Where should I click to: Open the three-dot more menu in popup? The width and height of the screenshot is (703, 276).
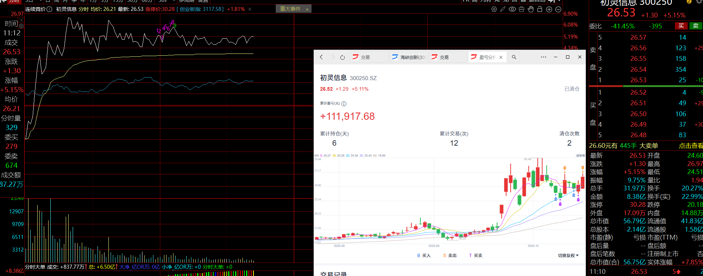543,57
